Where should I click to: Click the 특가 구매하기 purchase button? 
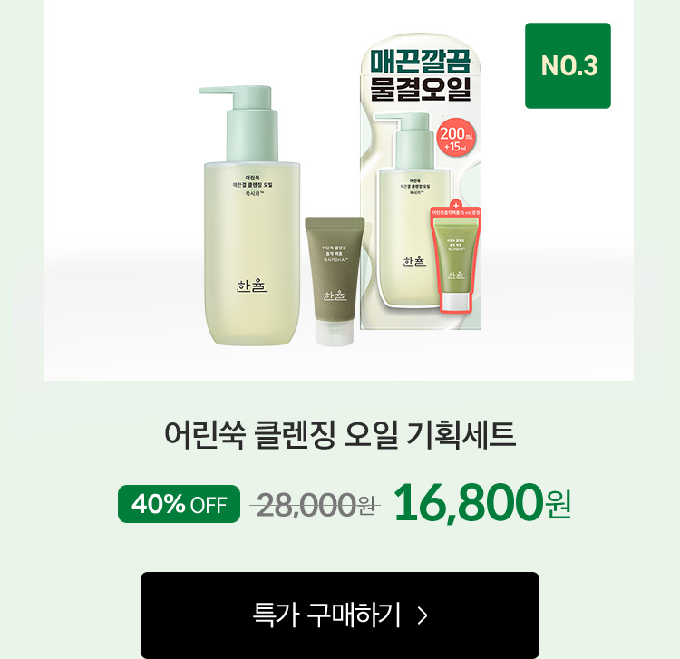pos(340,615)
